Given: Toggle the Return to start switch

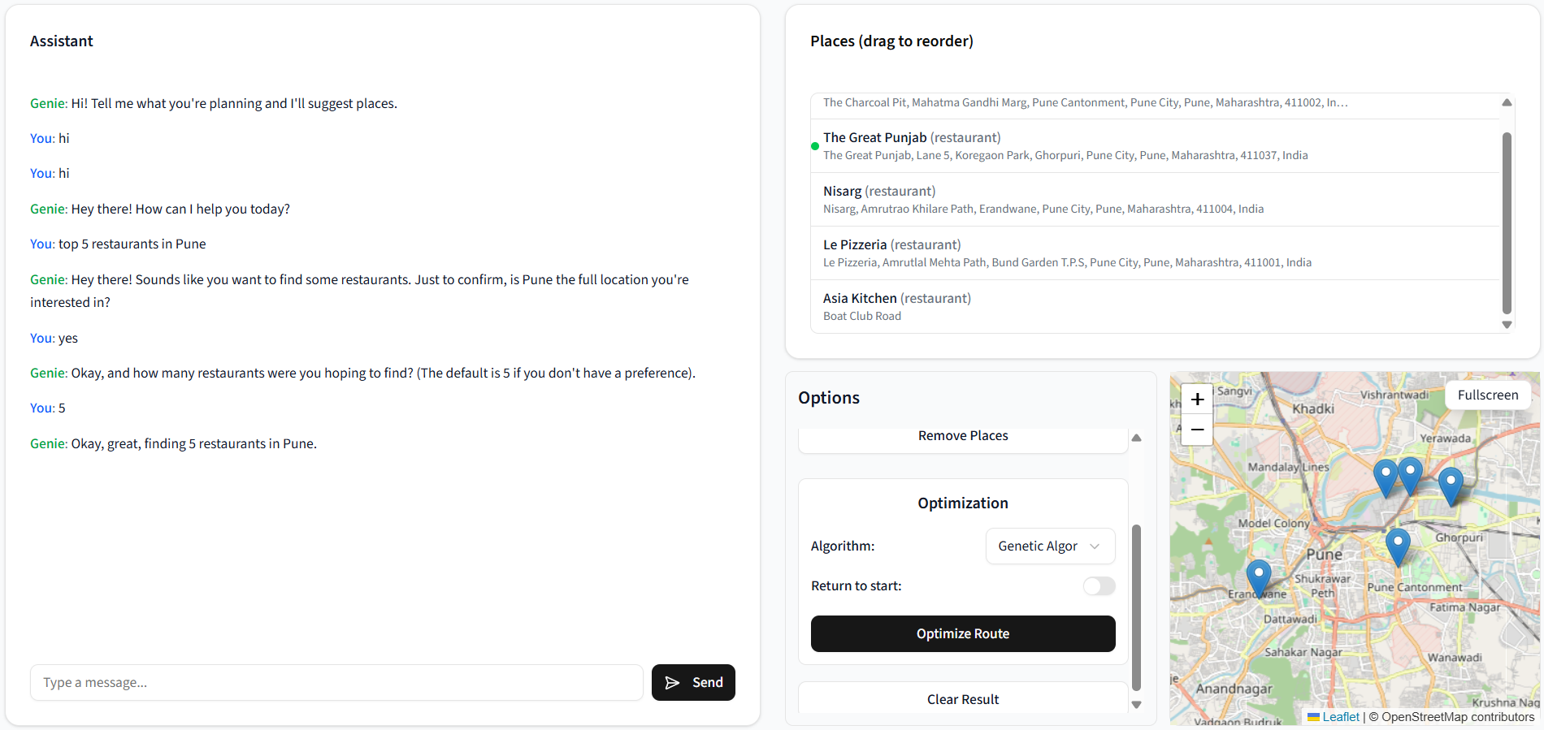Looking at the screenshot, I should click(x=1099, y=586).
